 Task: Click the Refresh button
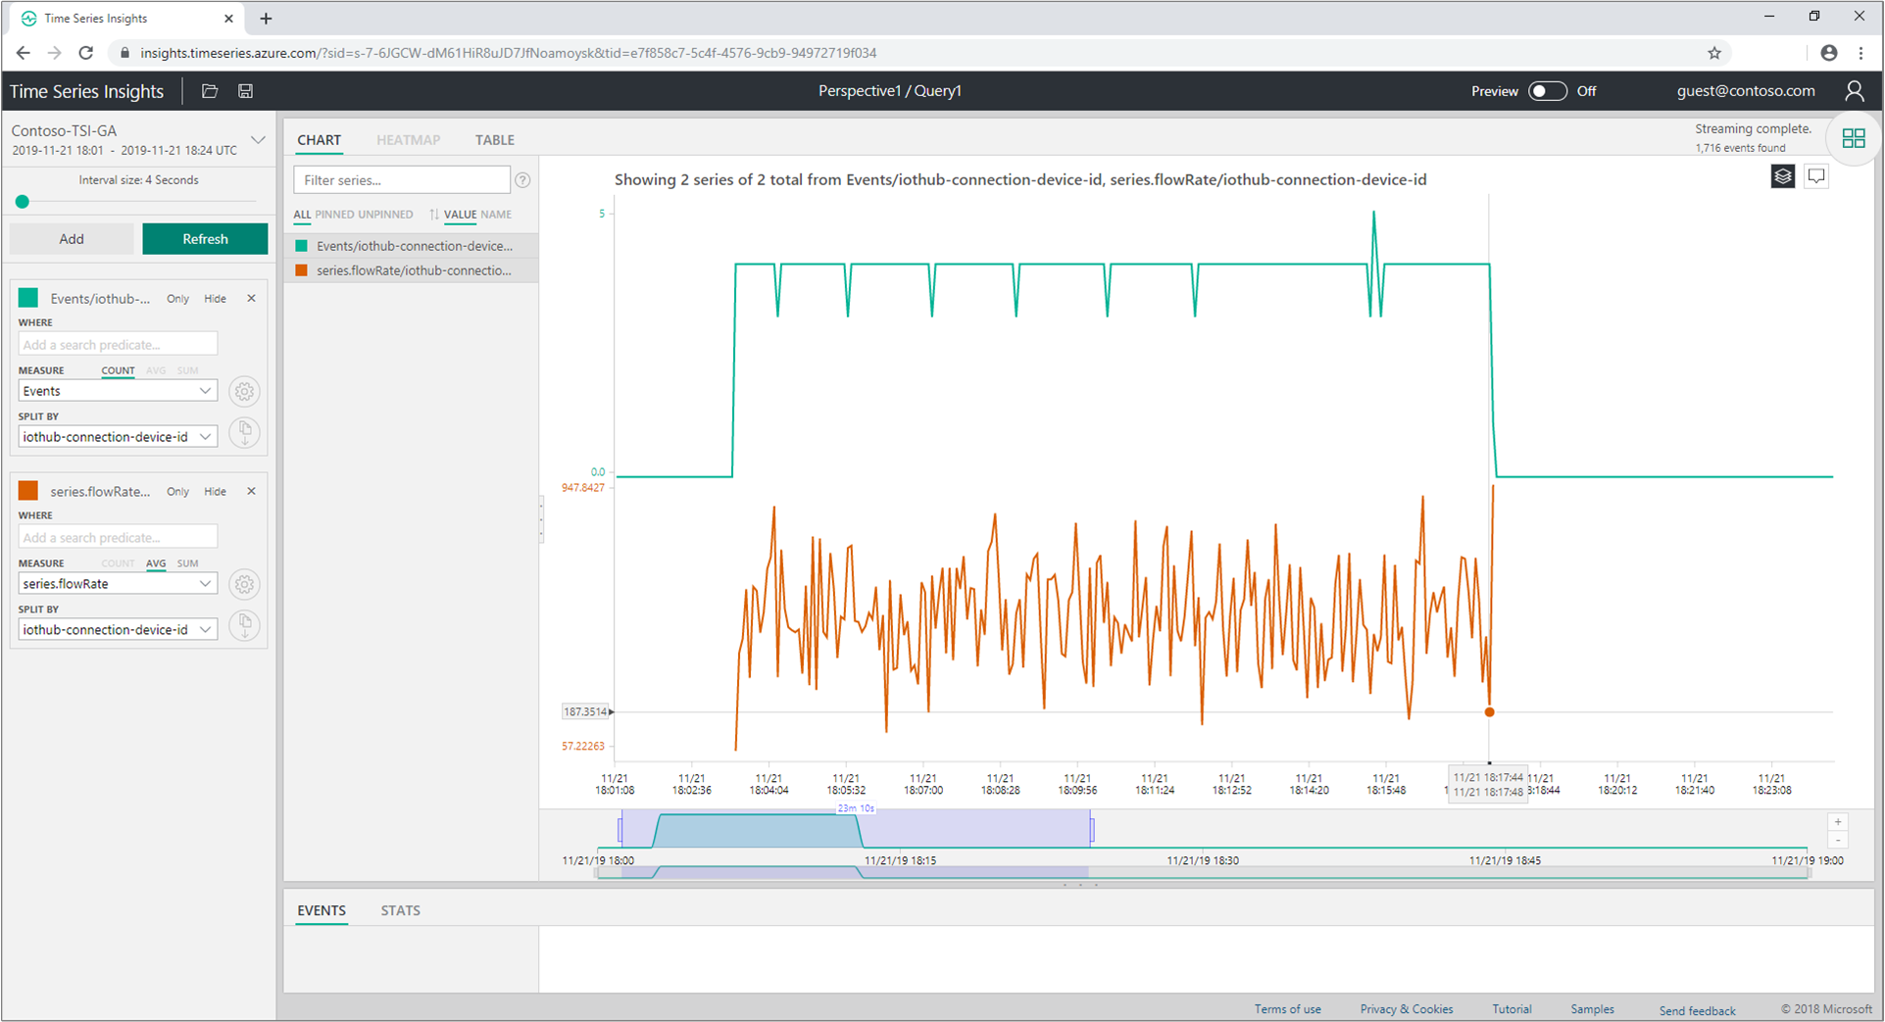tap(205, 239)
